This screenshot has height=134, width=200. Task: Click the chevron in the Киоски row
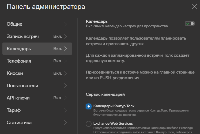[x=65, y=73]
